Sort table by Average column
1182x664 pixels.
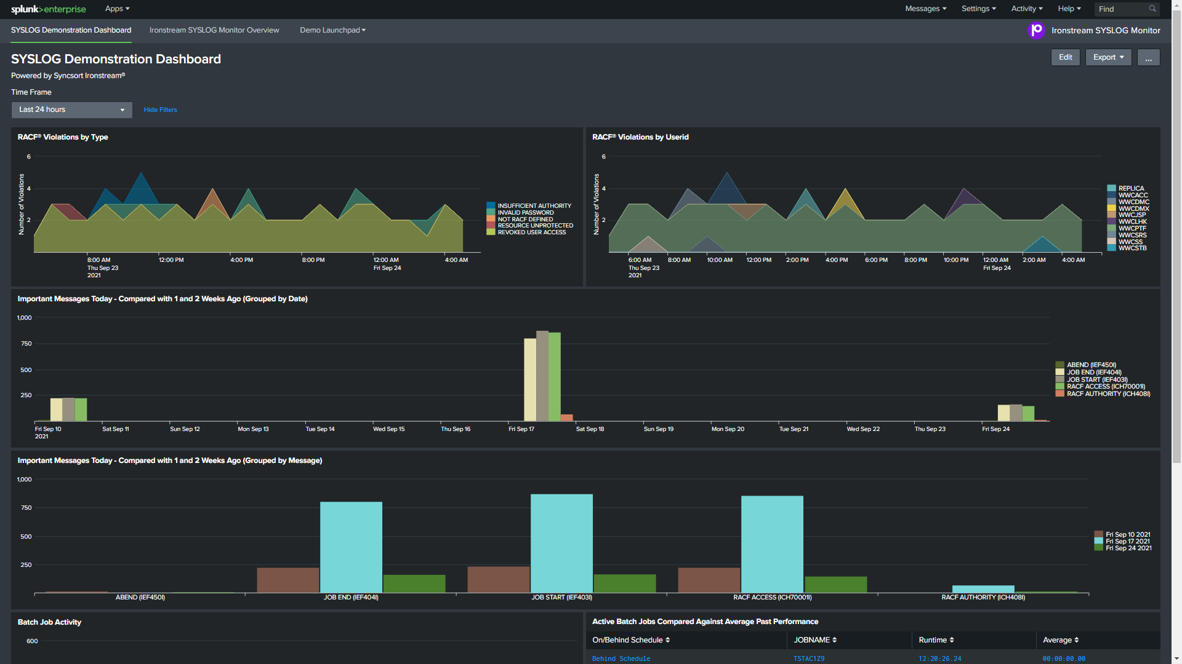click(x=1061, y=640)
